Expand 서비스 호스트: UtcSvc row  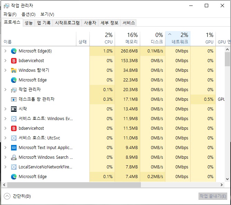click(6, 138)
